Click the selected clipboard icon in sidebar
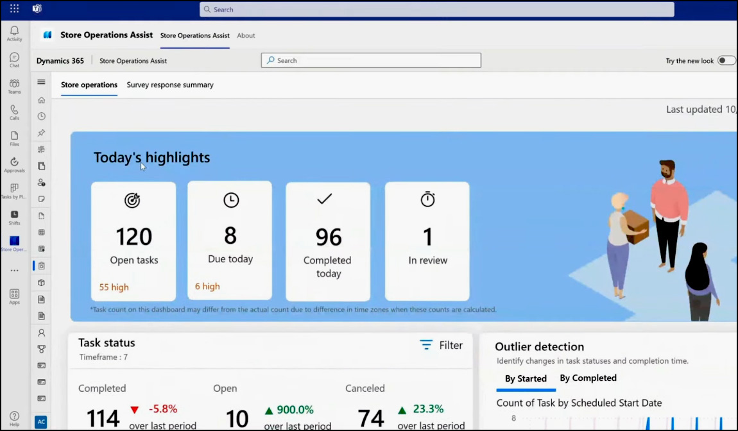 coord(42,266)
